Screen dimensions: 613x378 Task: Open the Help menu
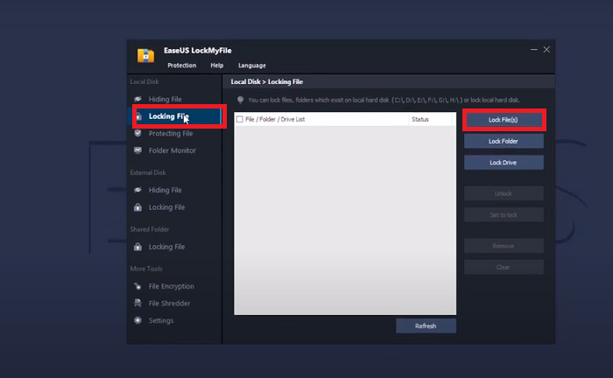click(217, 66)
